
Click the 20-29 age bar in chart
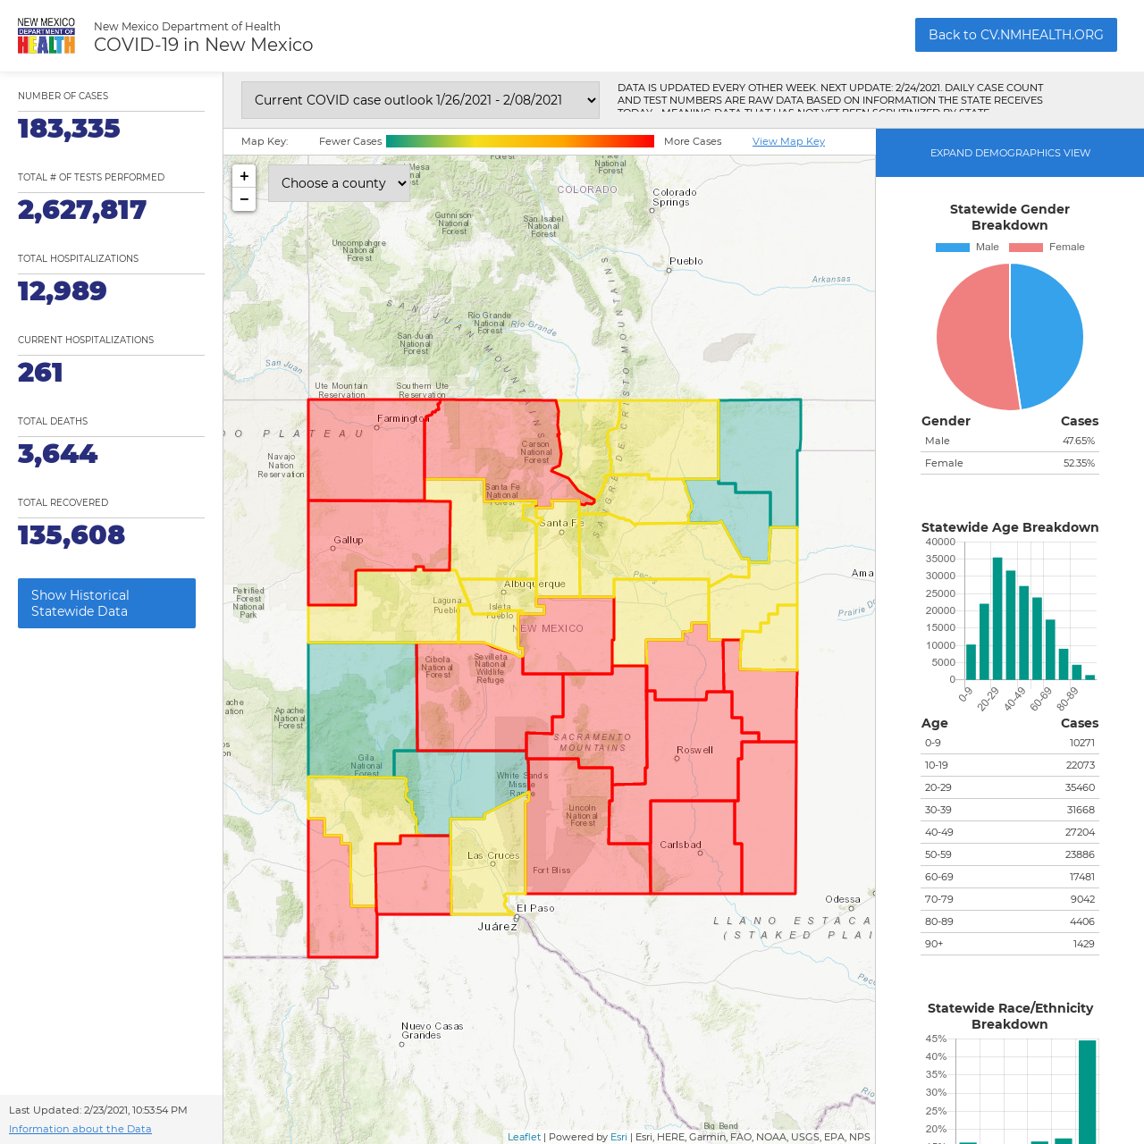[997, 618]
